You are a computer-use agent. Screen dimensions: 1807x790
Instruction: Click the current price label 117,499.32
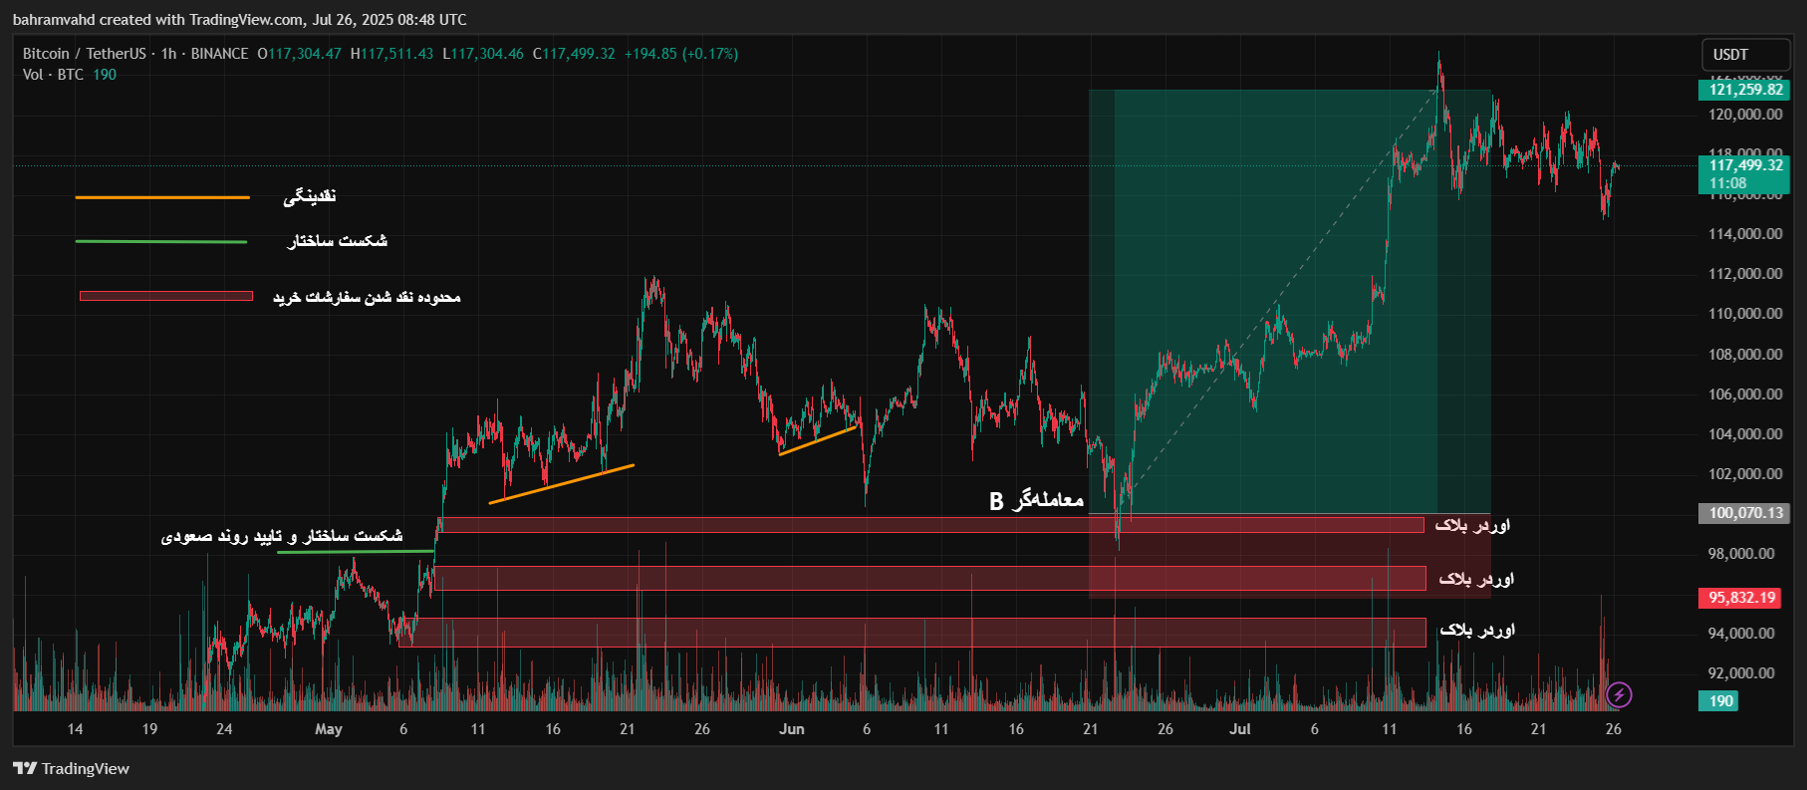[x=1745, y=165]
